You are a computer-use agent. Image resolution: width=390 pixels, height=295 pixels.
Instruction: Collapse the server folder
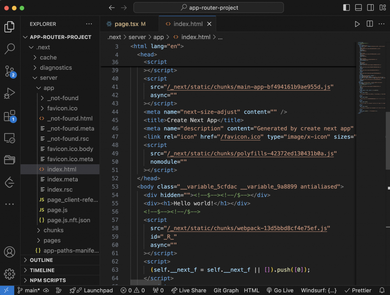coord(60,78)
